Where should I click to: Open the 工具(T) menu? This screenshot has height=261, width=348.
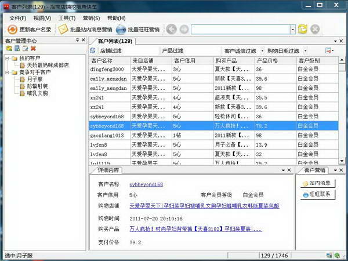click(x=67, y=18)
